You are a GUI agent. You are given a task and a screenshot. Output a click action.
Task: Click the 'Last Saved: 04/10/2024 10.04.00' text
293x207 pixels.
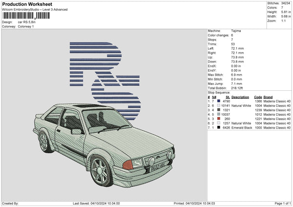tap(96, 203)
